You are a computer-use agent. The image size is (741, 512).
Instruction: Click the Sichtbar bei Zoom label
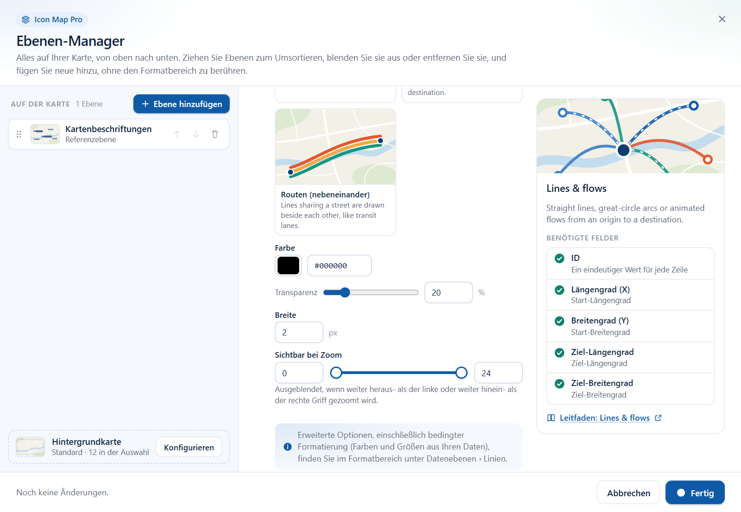[x=308, y=355]
